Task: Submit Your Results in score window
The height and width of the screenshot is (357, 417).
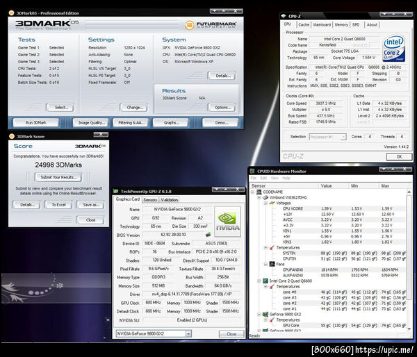Action: (58, 177)
